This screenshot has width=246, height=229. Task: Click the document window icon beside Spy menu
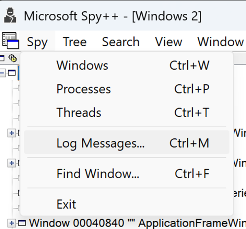click(x=10, y=41)
